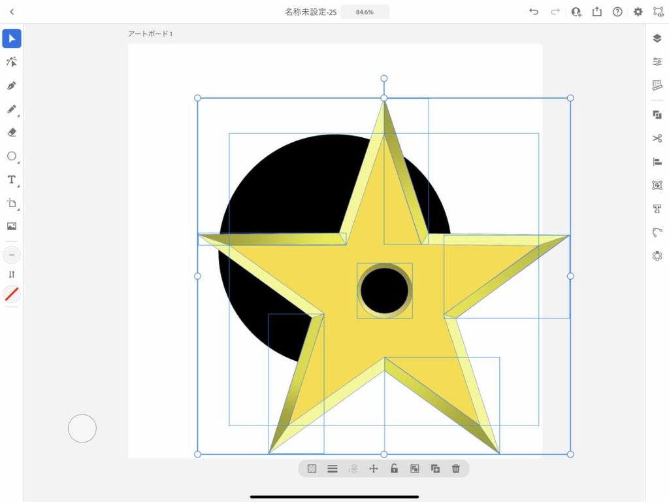
Task: Click the black circle inside the star
Action: pos(384,291)
